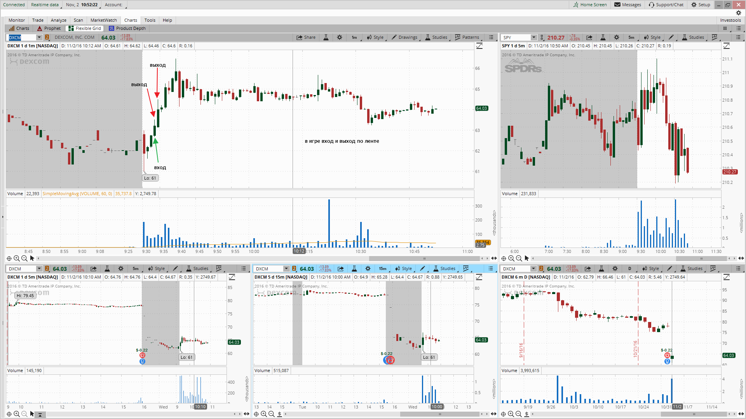Click the red phone alert icon on the 15m chart
The height and width of the screenshot is (419, 746).
point(390,360)
